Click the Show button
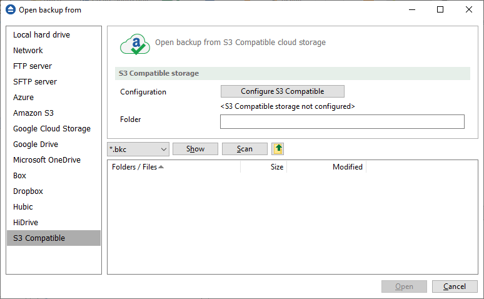The image size is (484, 299). pos(195,149)
